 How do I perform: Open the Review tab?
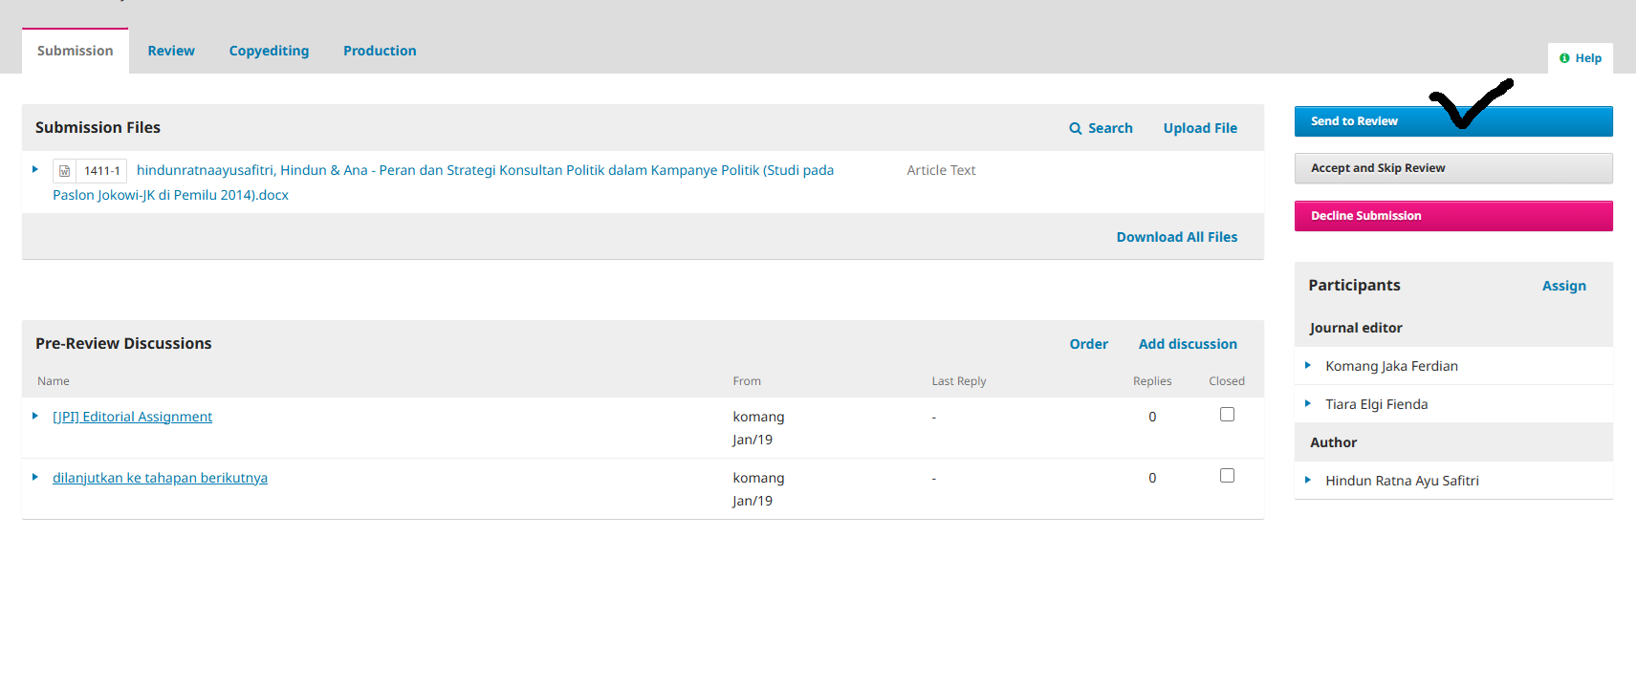click(x=171, y=51)
